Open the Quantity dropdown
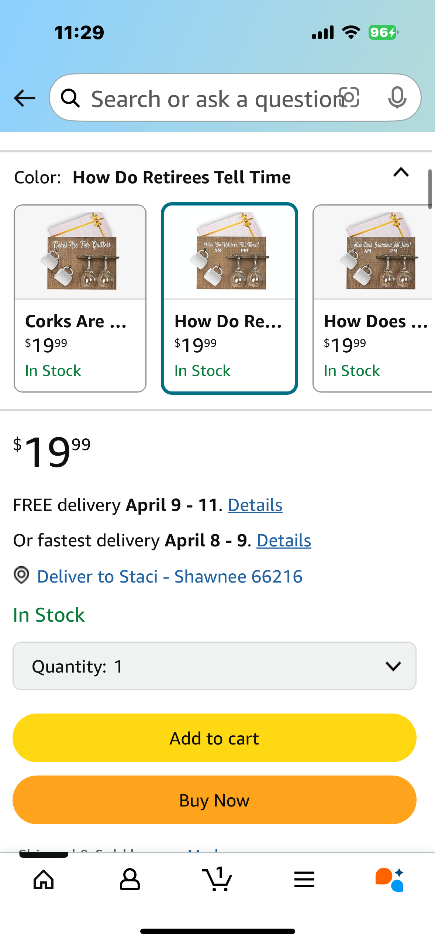This screenshot has height=943, width=435. [214, 666]
